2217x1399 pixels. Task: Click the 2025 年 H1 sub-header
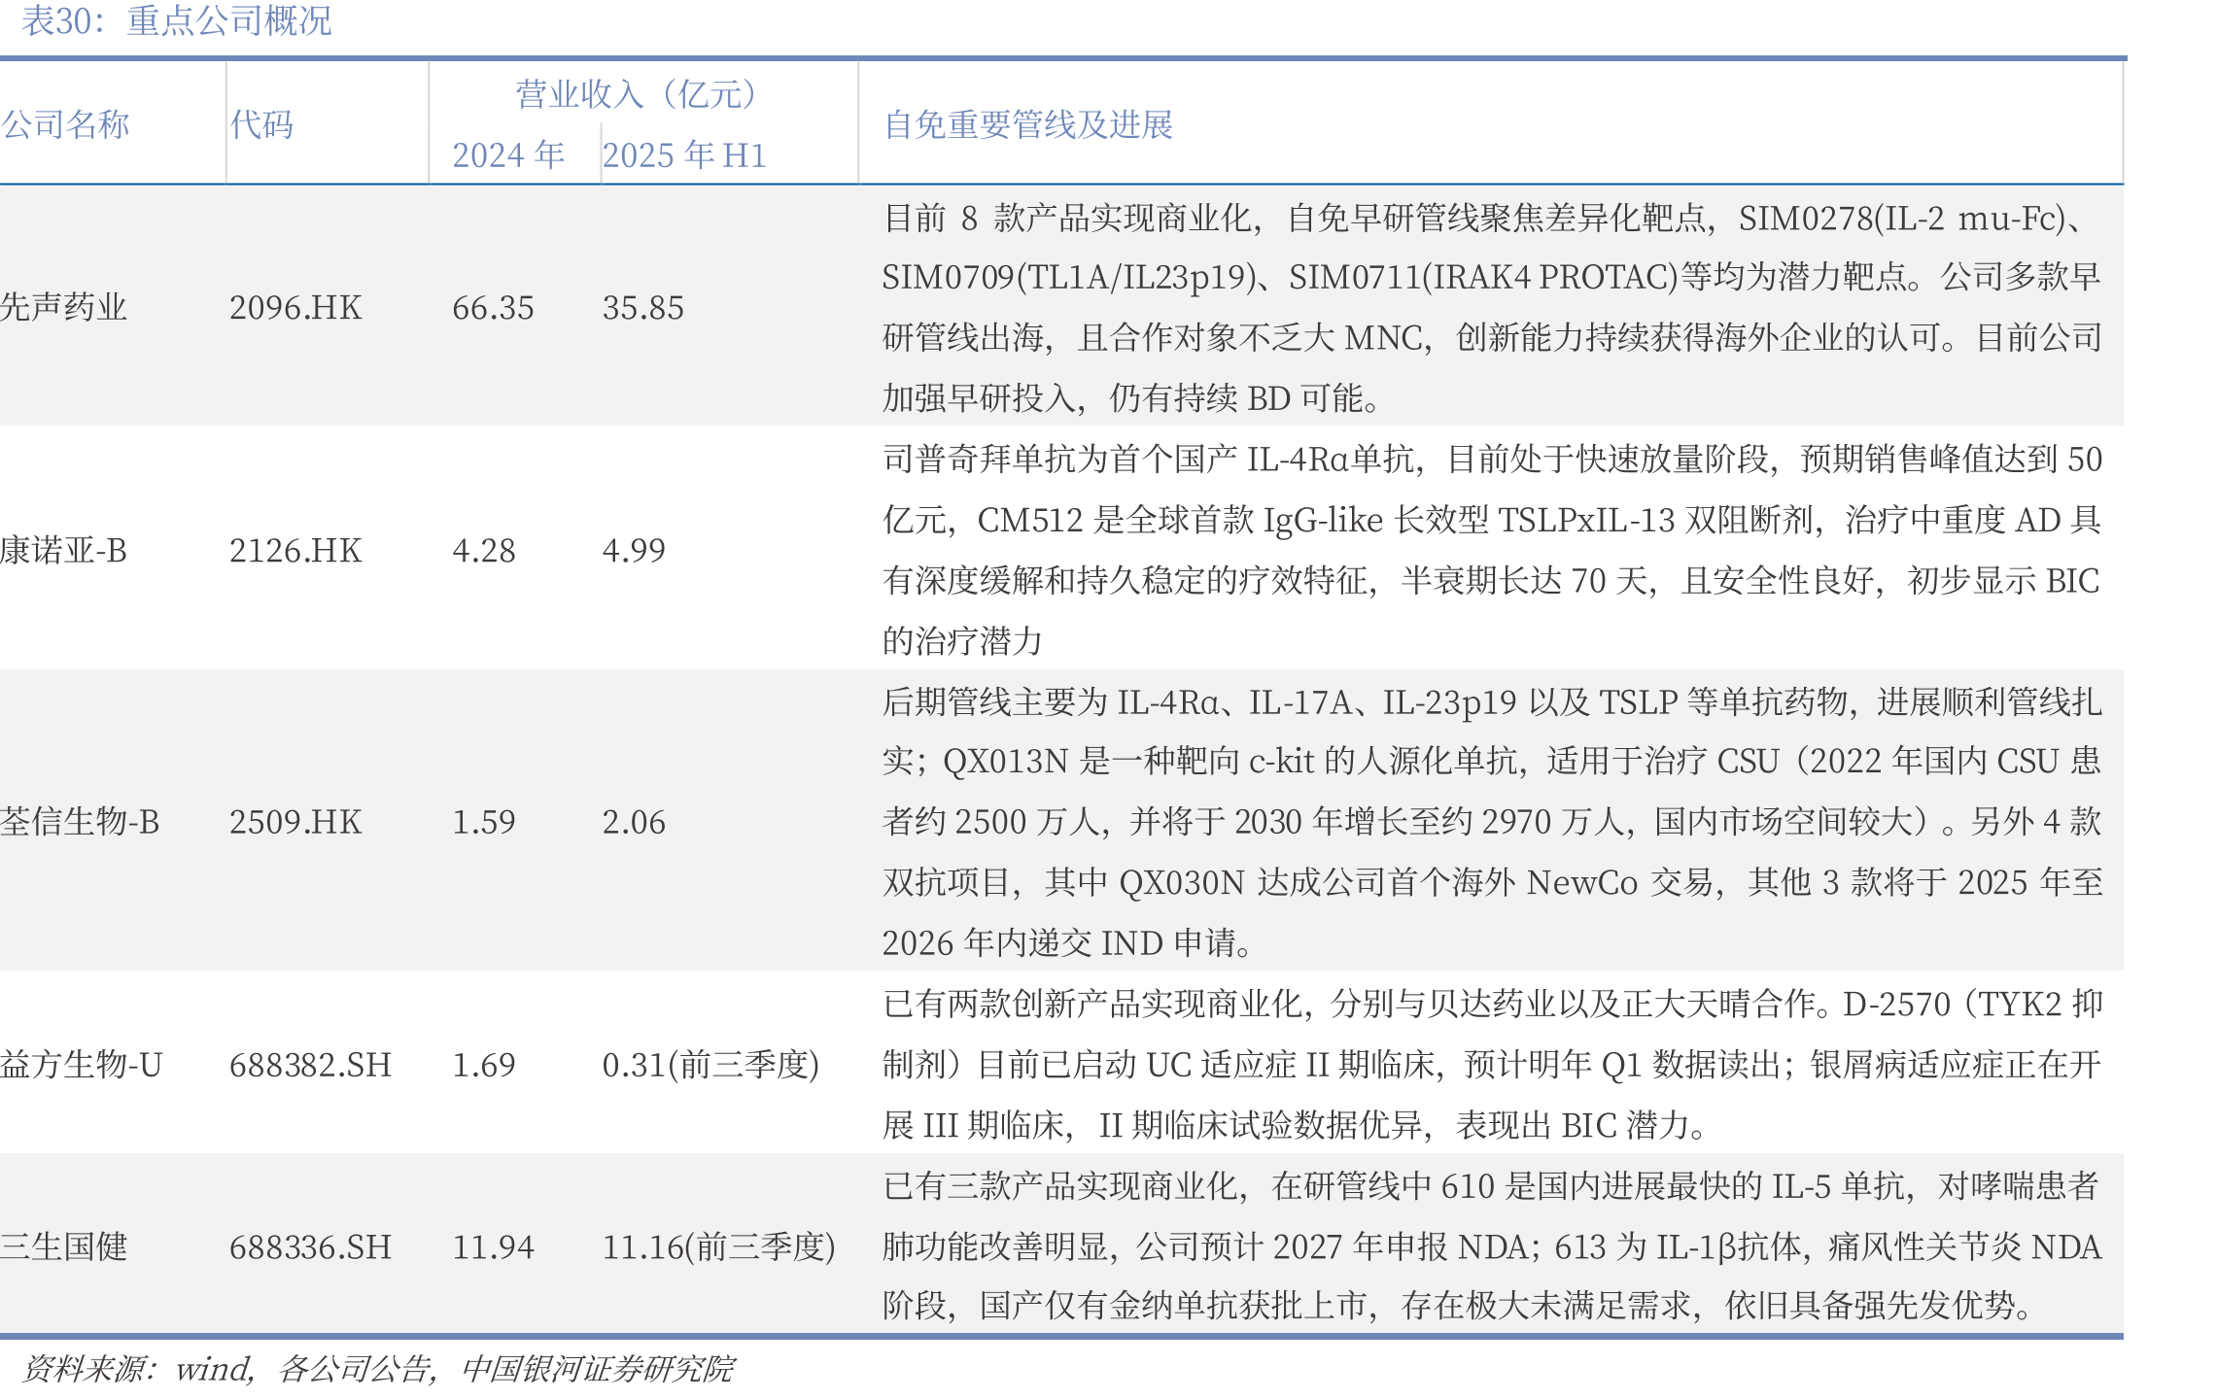[x=684, y=154]
